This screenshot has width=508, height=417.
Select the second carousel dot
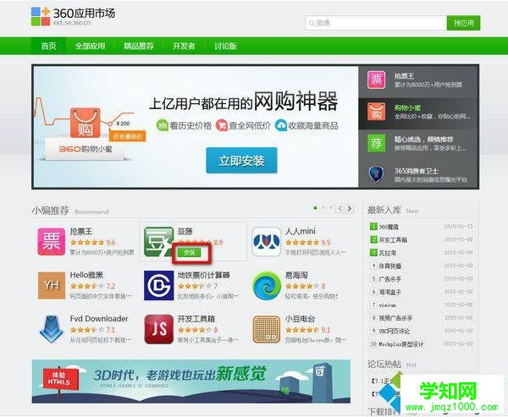point(323,208)
